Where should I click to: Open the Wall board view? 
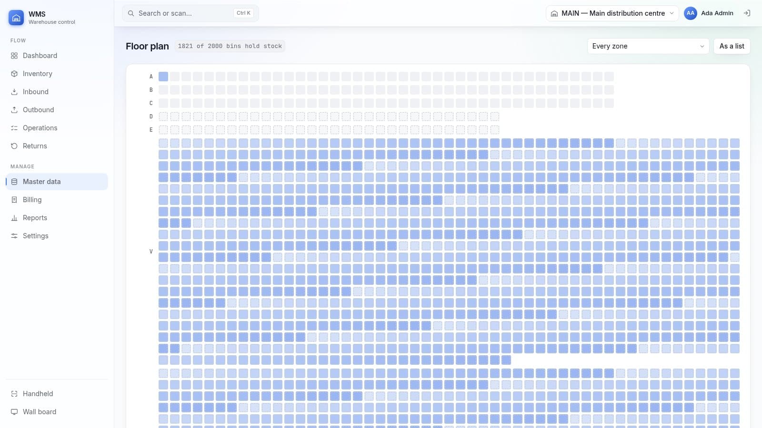(57, 412)
